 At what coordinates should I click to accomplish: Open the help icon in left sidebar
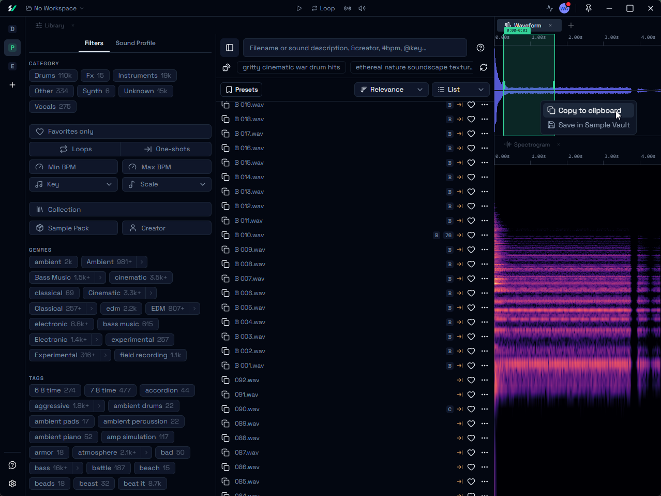click(12, 465)
